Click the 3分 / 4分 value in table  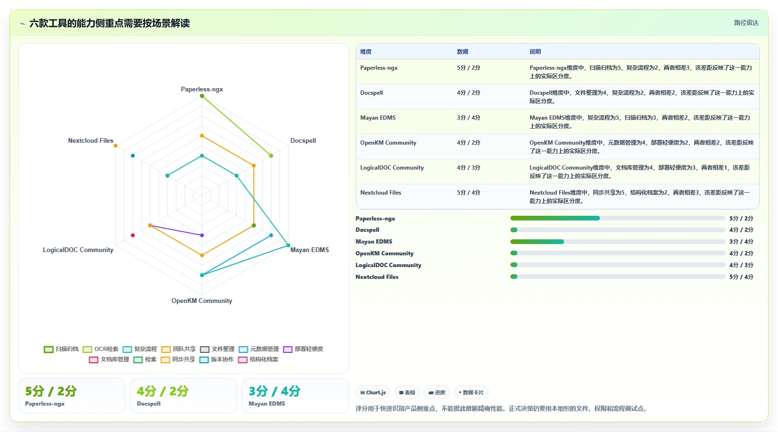click(468, 118)
